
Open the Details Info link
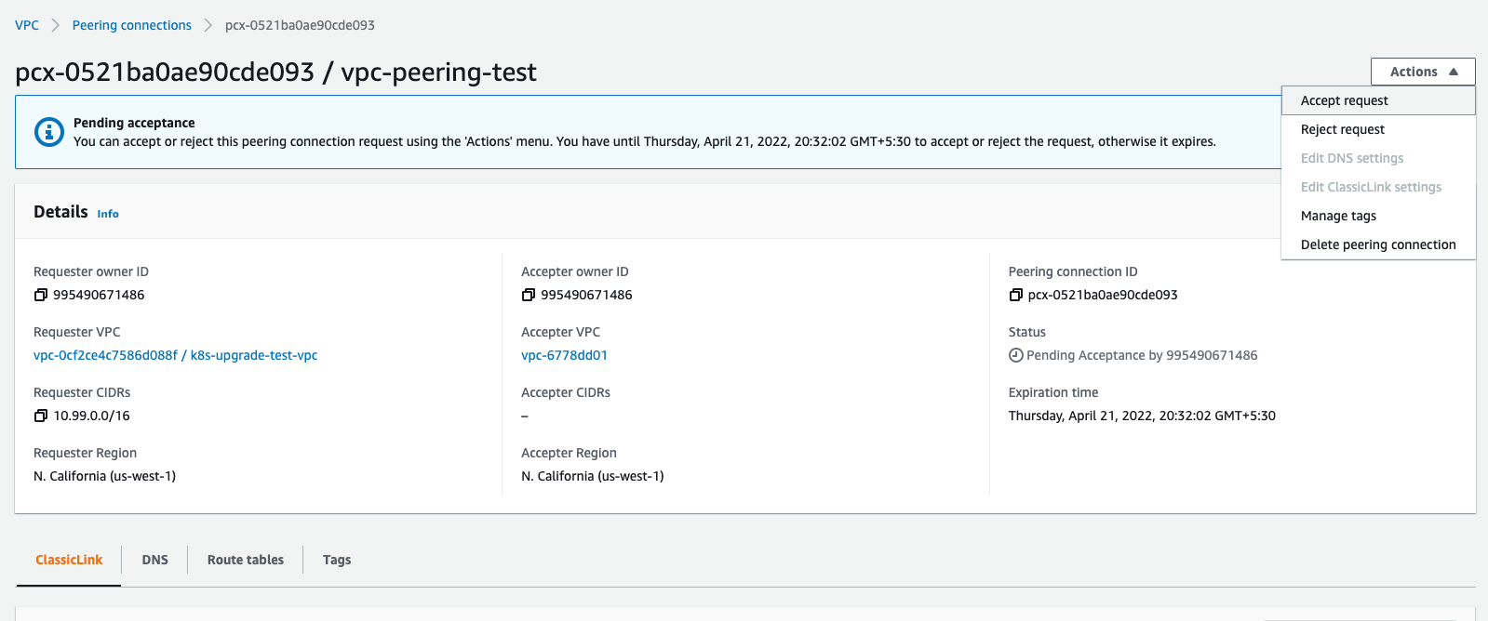108,214
